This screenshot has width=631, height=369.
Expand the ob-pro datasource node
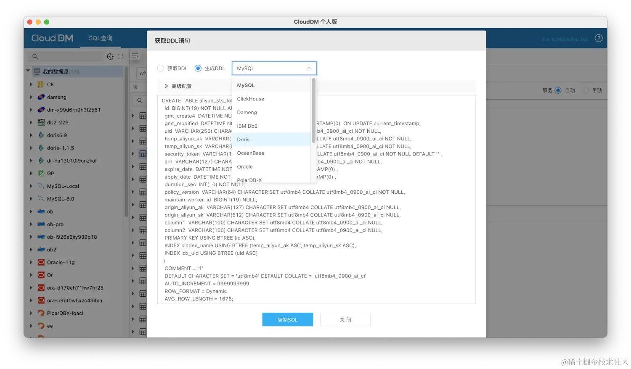(x=31, y=224)
